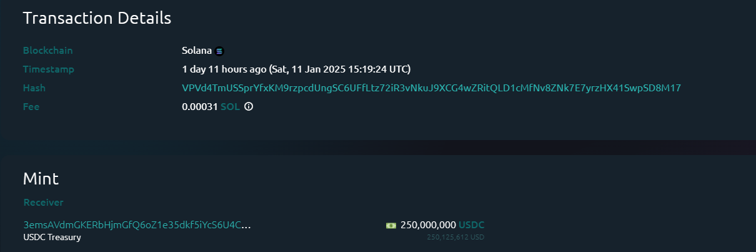This screenshot has height=252, width=756.
Task: Click the green cash icon beside 250,000,000
Action: 391,225
